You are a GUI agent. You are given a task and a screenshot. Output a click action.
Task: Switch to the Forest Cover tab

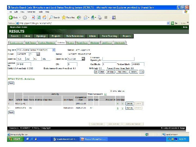(82, 43)
